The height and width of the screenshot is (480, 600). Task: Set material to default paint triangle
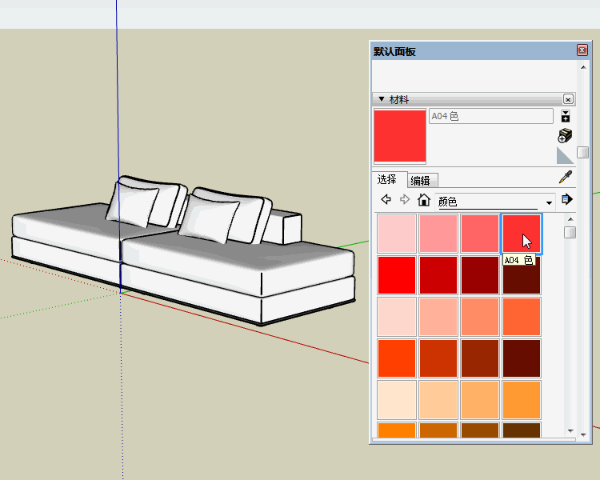tap(565, 154)
